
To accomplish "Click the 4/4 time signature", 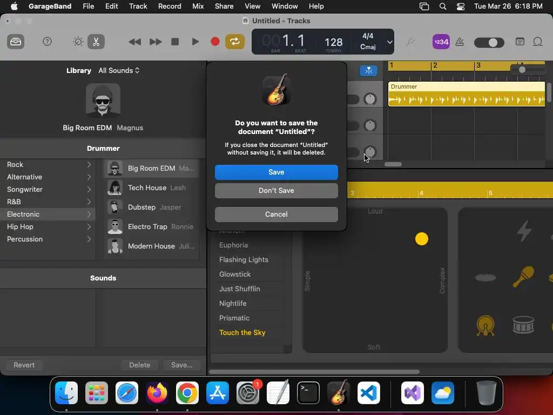I will pyautogui.click(x=368, y=36).
